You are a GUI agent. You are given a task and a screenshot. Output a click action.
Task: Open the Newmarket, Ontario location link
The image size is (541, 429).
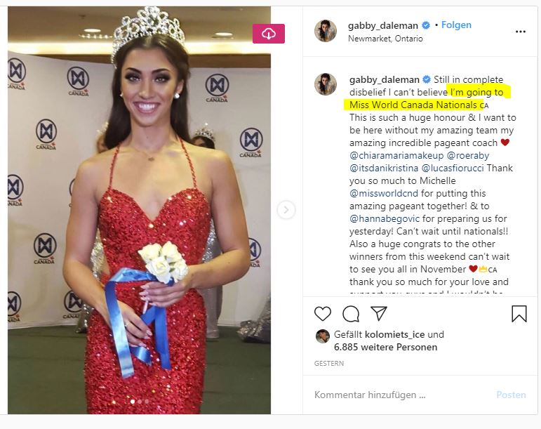(x=385, y=39)
